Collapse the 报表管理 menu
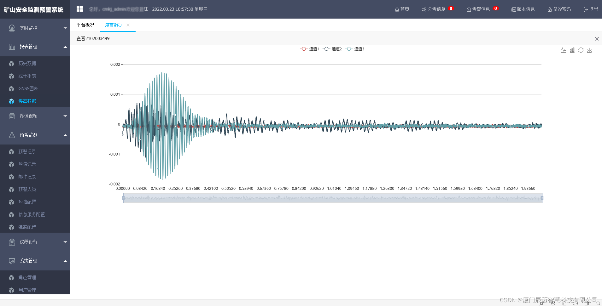Screen dimensions: 602x306 (x=35, y=47)
